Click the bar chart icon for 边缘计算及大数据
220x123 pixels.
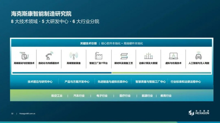pyautogui.click(x=148, y=56)
